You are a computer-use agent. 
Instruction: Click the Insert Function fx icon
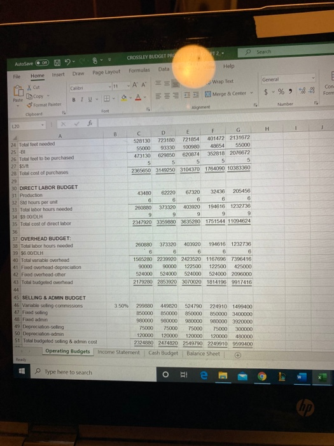[x=89, y=123]
